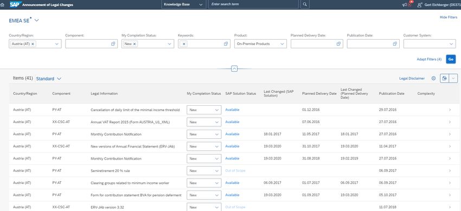Viewport: 461px width, 211px height.
Task: Open the megaphone notifications icon
Action: pos(405,5)
